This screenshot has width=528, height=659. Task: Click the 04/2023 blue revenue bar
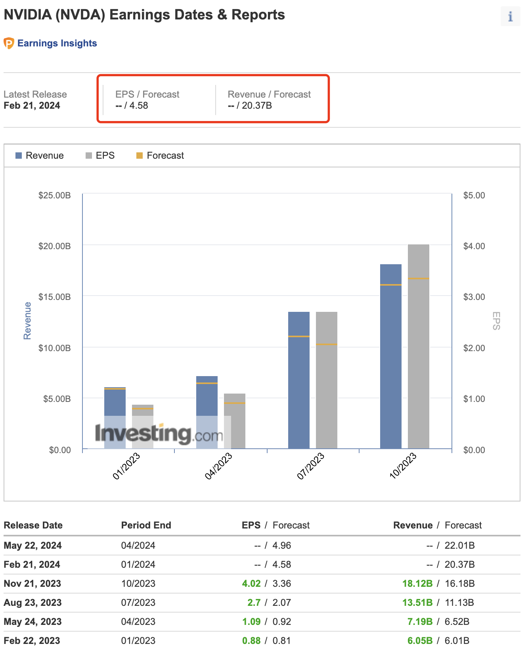tap(207, 412)
